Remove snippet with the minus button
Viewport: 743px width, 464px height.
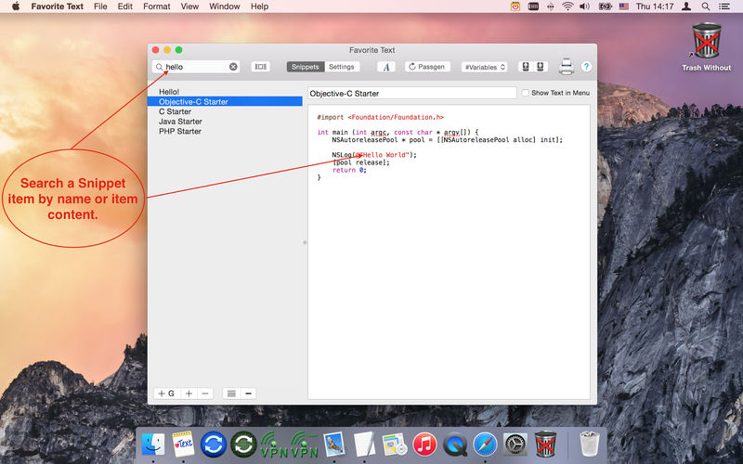click(204, 393)
